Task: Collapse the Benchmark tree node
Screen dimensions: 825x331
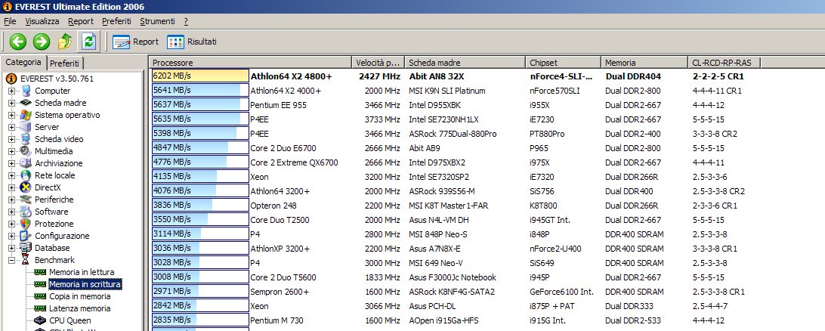Action: pyautogui.click(x=11, y=261)
